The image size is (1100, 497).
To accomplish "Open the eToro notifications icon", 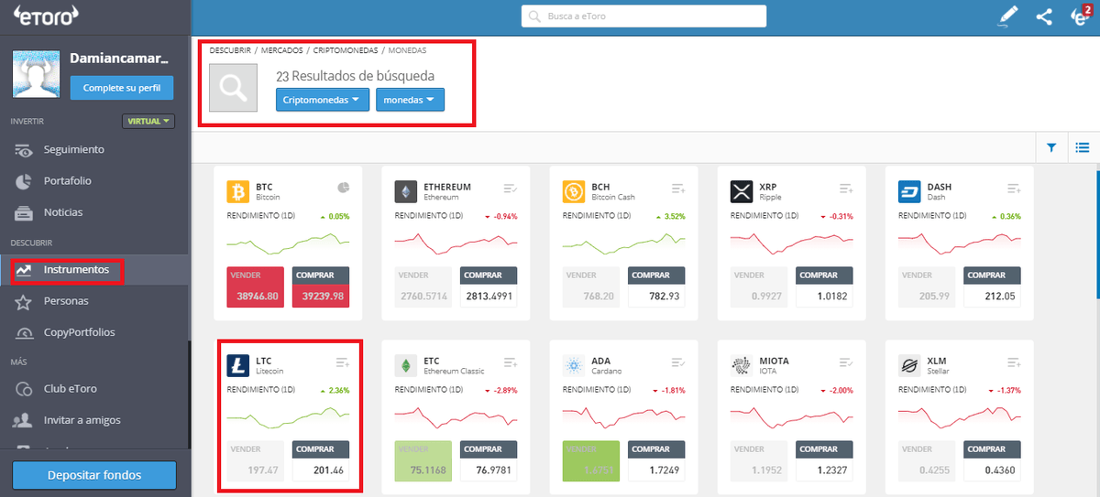I will pos(1080,16).
